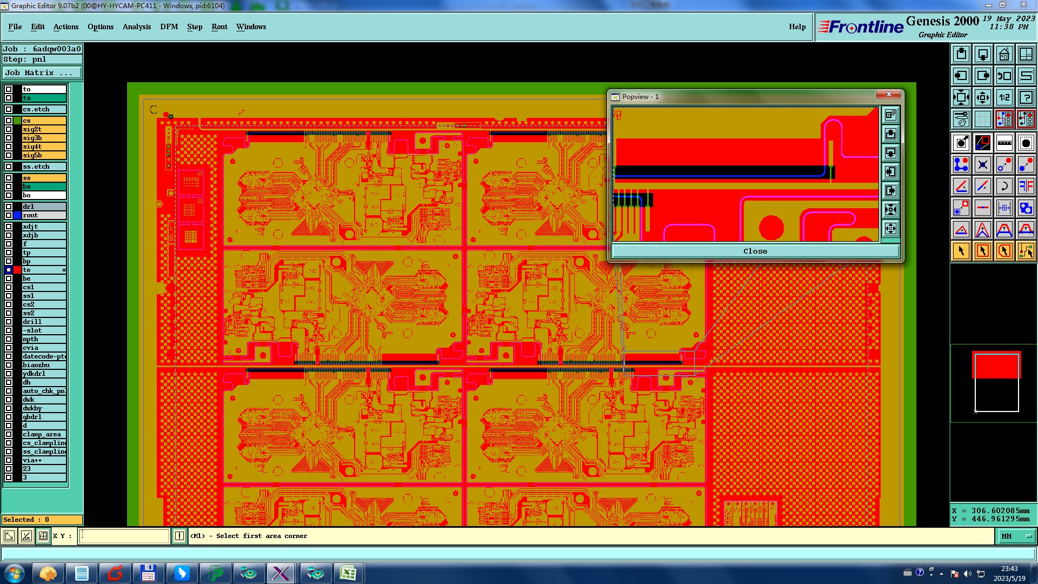Enable the drl layer checkbox
This screenshot has width=1038, height=584.
tap(9, 207)
